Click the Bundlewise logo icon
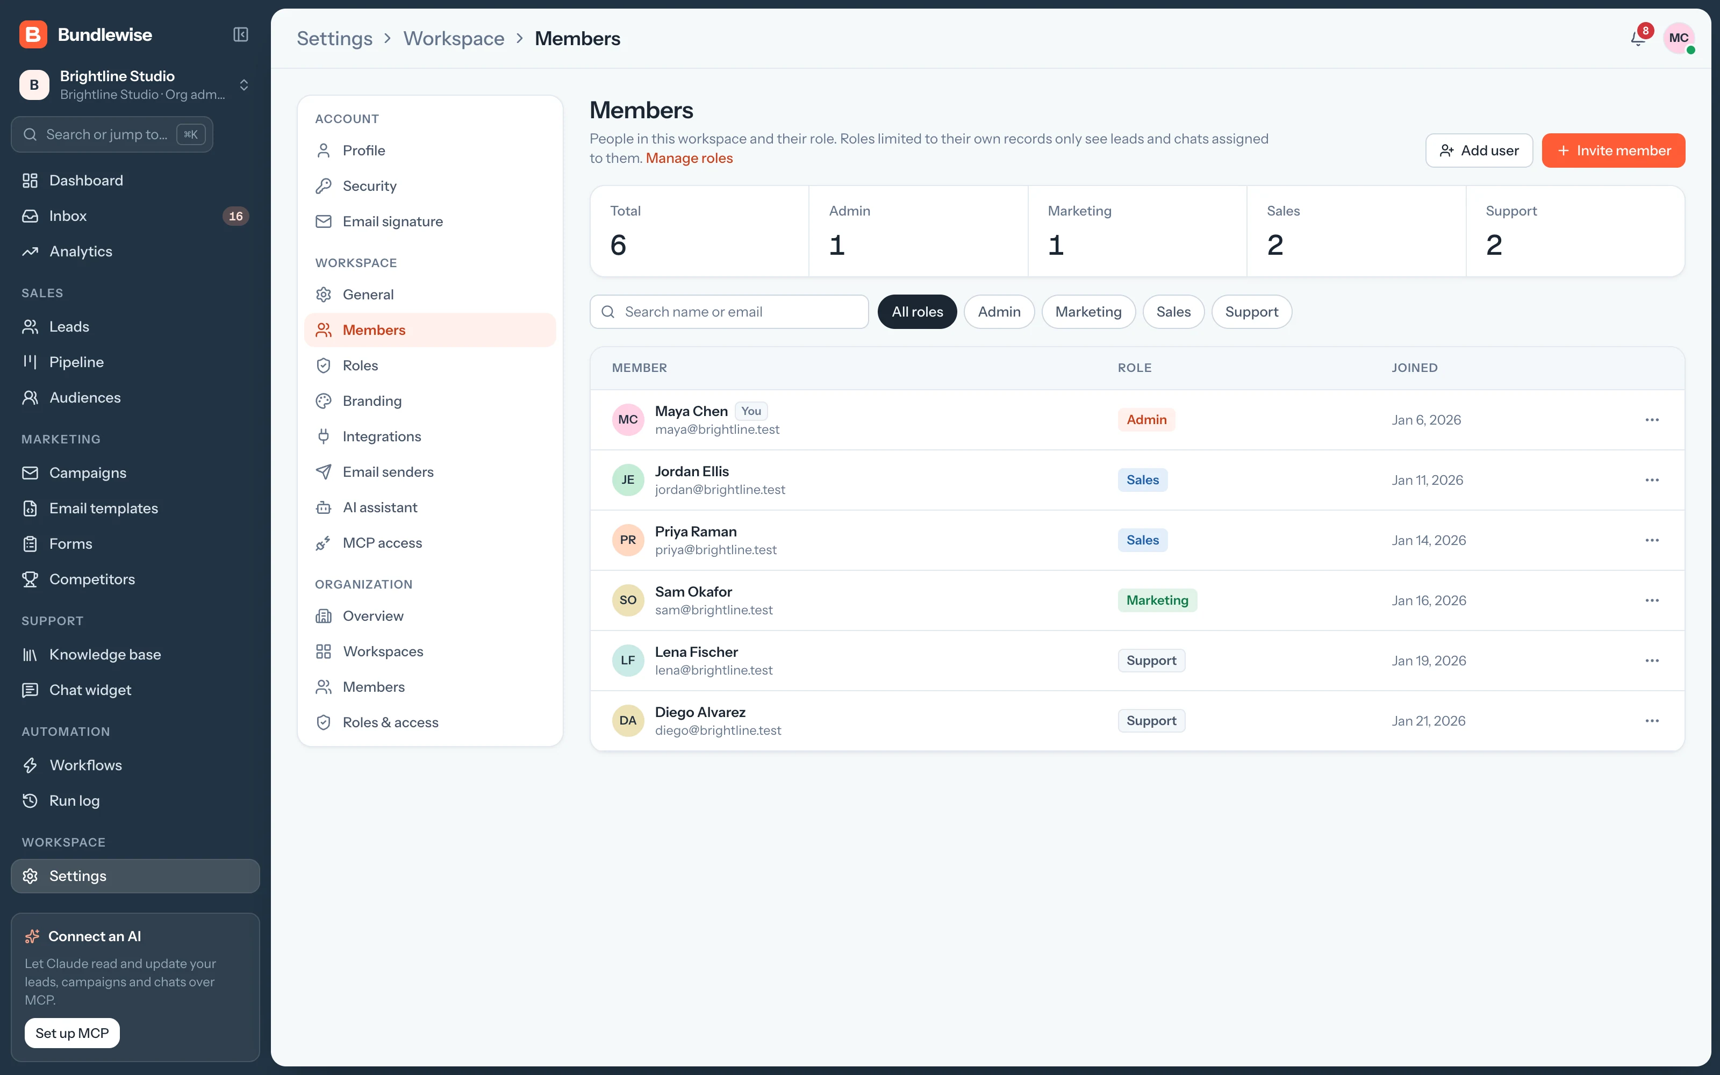Viewport: 1720px width, 1075px height. [x=33, y=34]
